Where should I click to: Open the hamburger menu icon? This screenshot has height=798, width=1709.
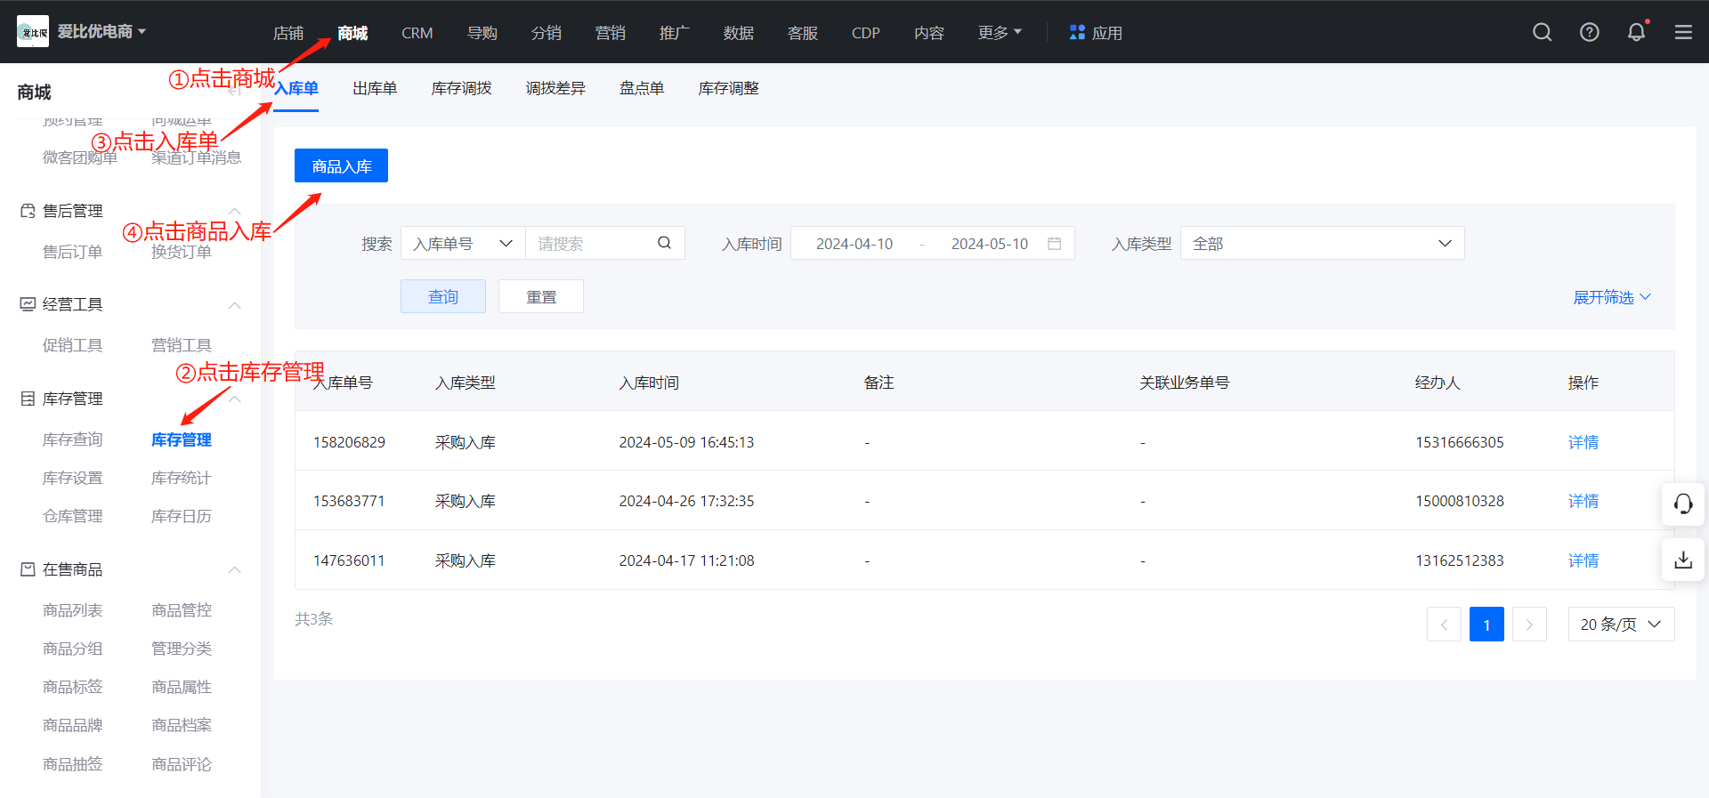coord(1683,32)
